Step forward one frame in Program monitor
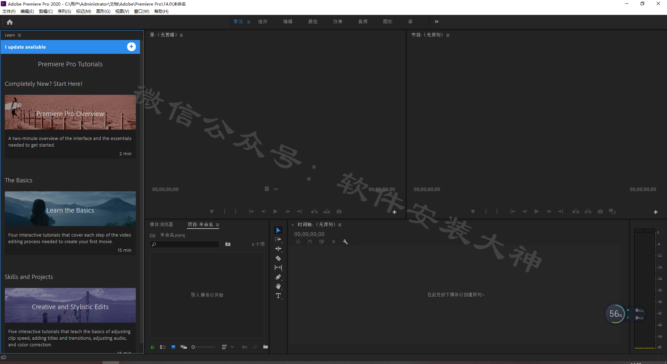Image resolution: width=667 pixels, height=364 pixels. pyautogui.click(x=549, y=212)
